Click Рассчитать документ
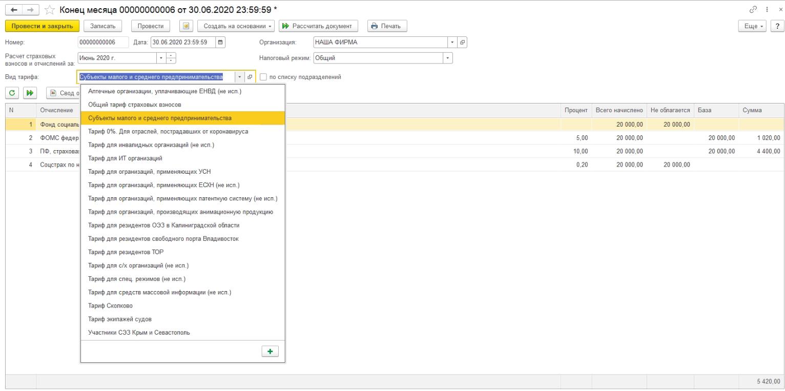The width and height of the screenshot is (785, 391). pyautogui.click(x=318, y=26)
